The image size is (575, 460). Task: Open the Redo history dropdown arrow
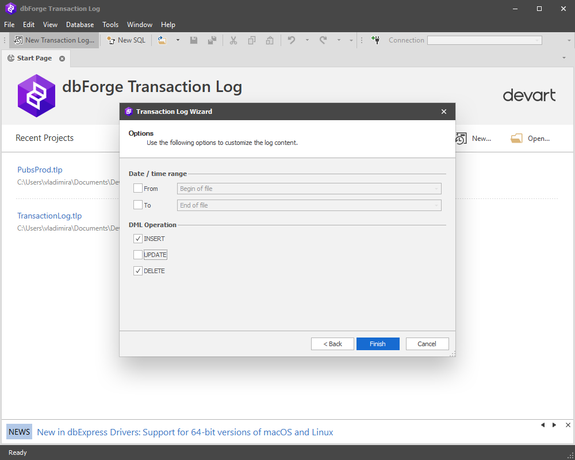(x=339, y=40)
